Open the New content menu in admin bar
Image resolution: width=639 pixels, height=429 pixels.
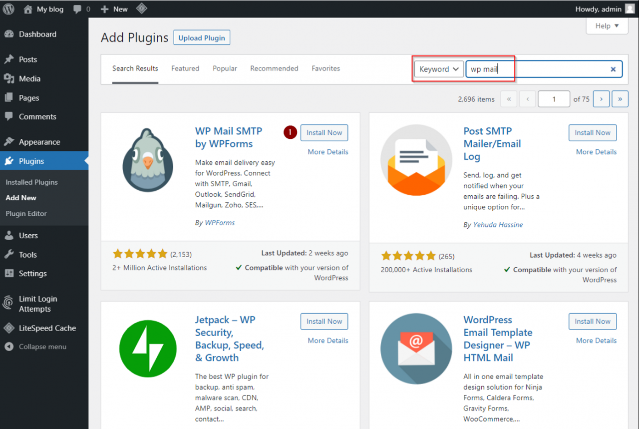point(114,9)
